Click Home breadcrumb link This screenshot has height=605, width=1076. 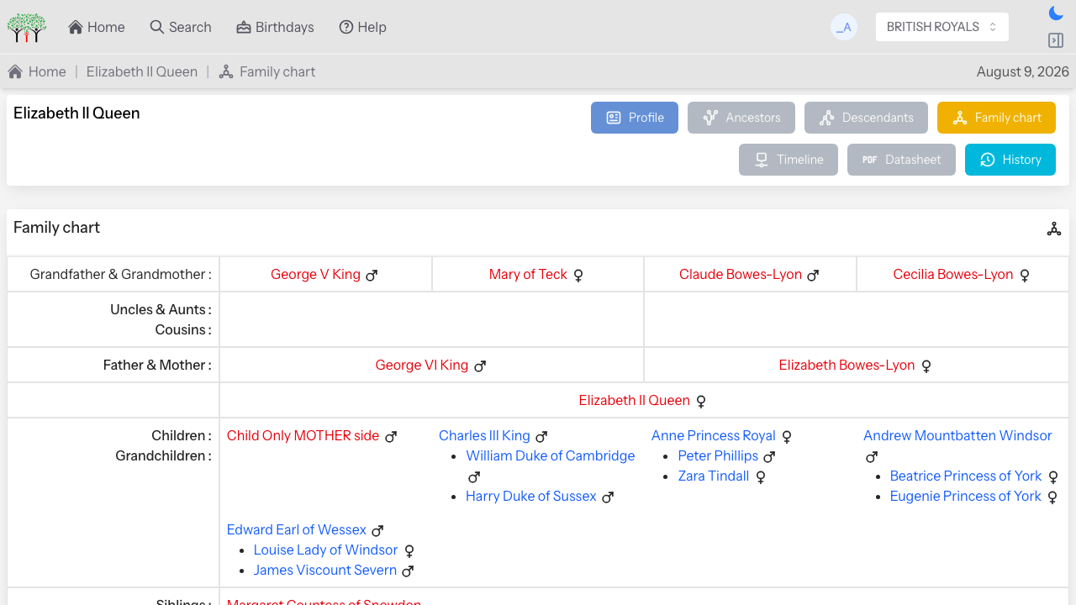pos(37,71)
